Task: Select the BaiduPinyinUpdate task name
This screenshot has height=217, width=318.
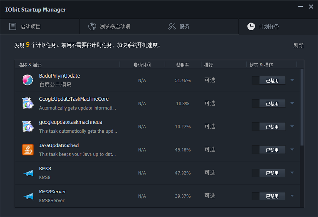Action: [x=59, y=76]
